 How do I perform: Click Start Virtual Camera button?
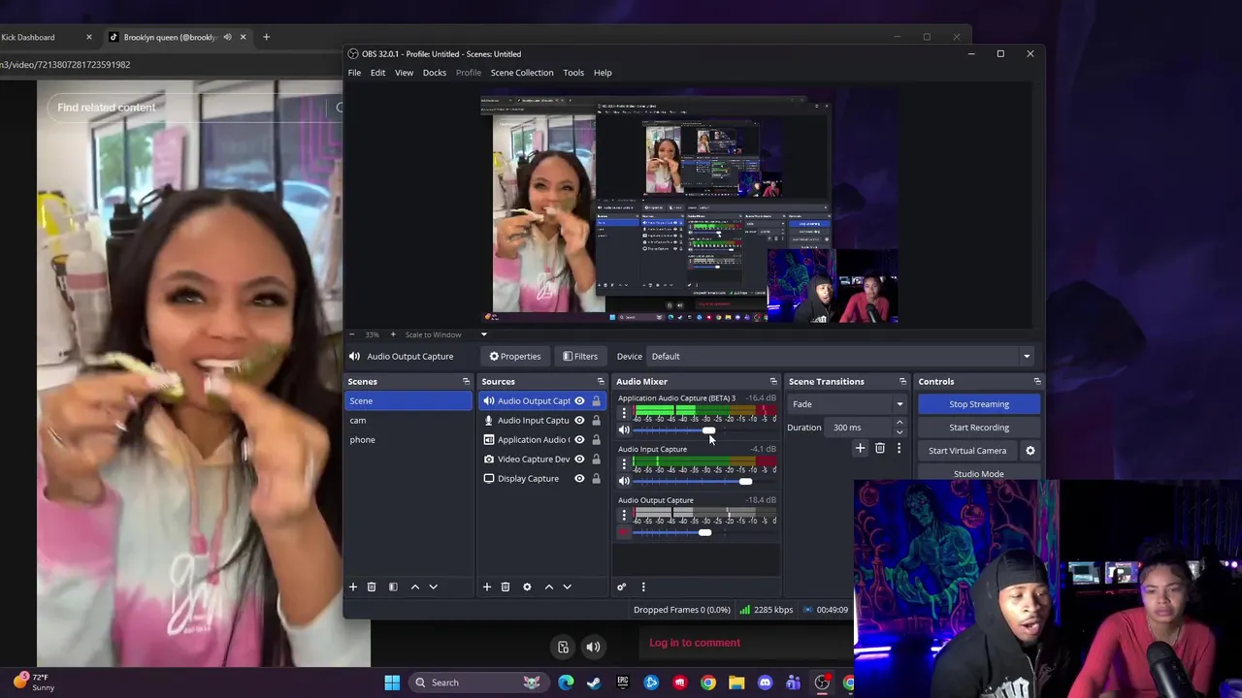(967, 451)
